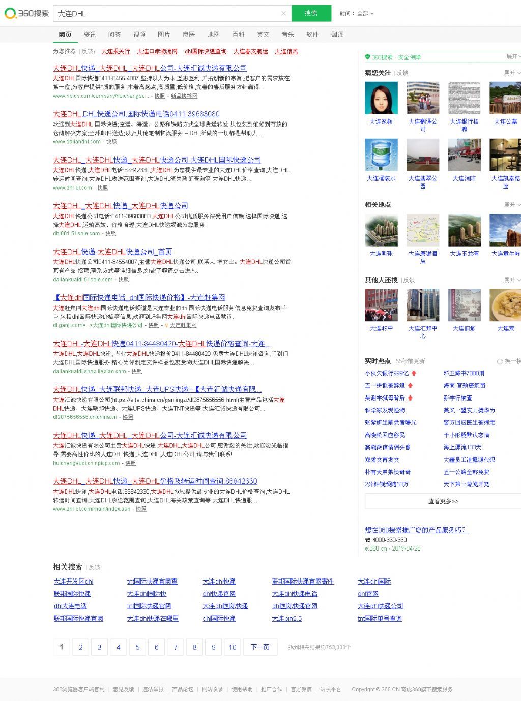Switch to the 问答 tab
521x701 pixels.
tap(114, 34)
